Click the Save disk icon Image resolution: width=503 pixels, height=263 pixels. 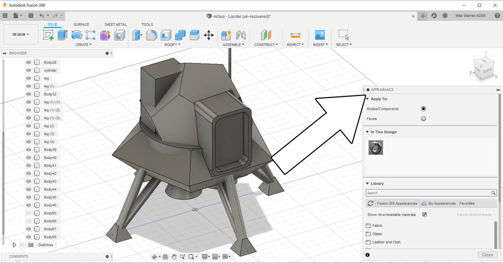(31, 16)
